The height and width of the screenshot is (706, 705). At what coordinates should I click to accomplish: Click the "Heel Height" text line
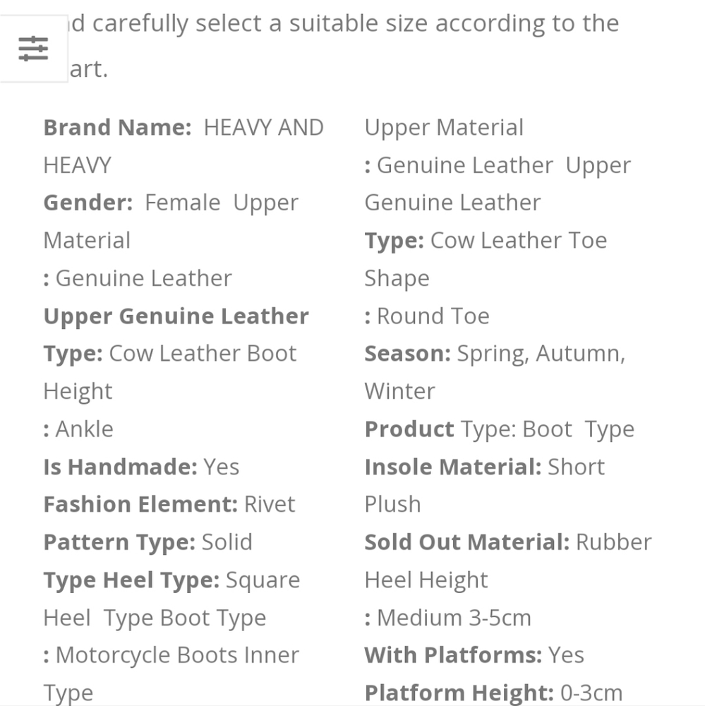(x=426, y=580)
